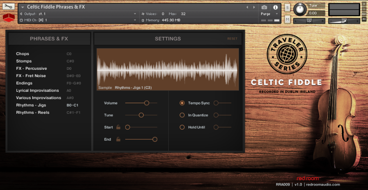Screen dimensions: 368x190
Task: Click the memory chip icon
Action: coord(143,20)
